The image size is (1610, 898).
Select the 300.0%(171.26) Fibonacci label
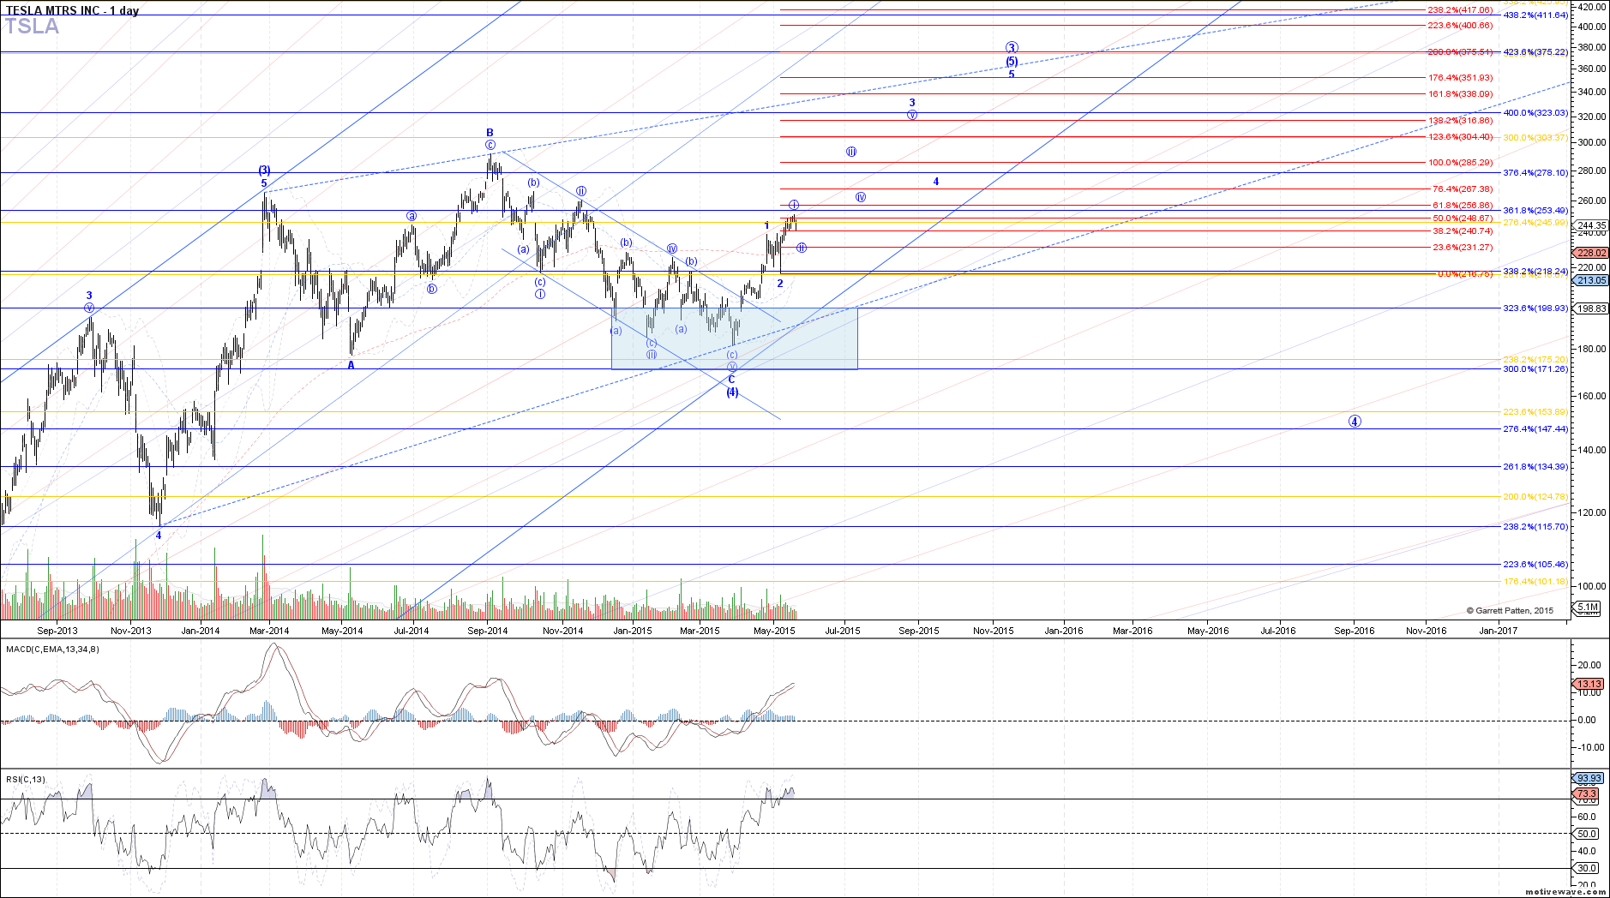coord(1535,369)
